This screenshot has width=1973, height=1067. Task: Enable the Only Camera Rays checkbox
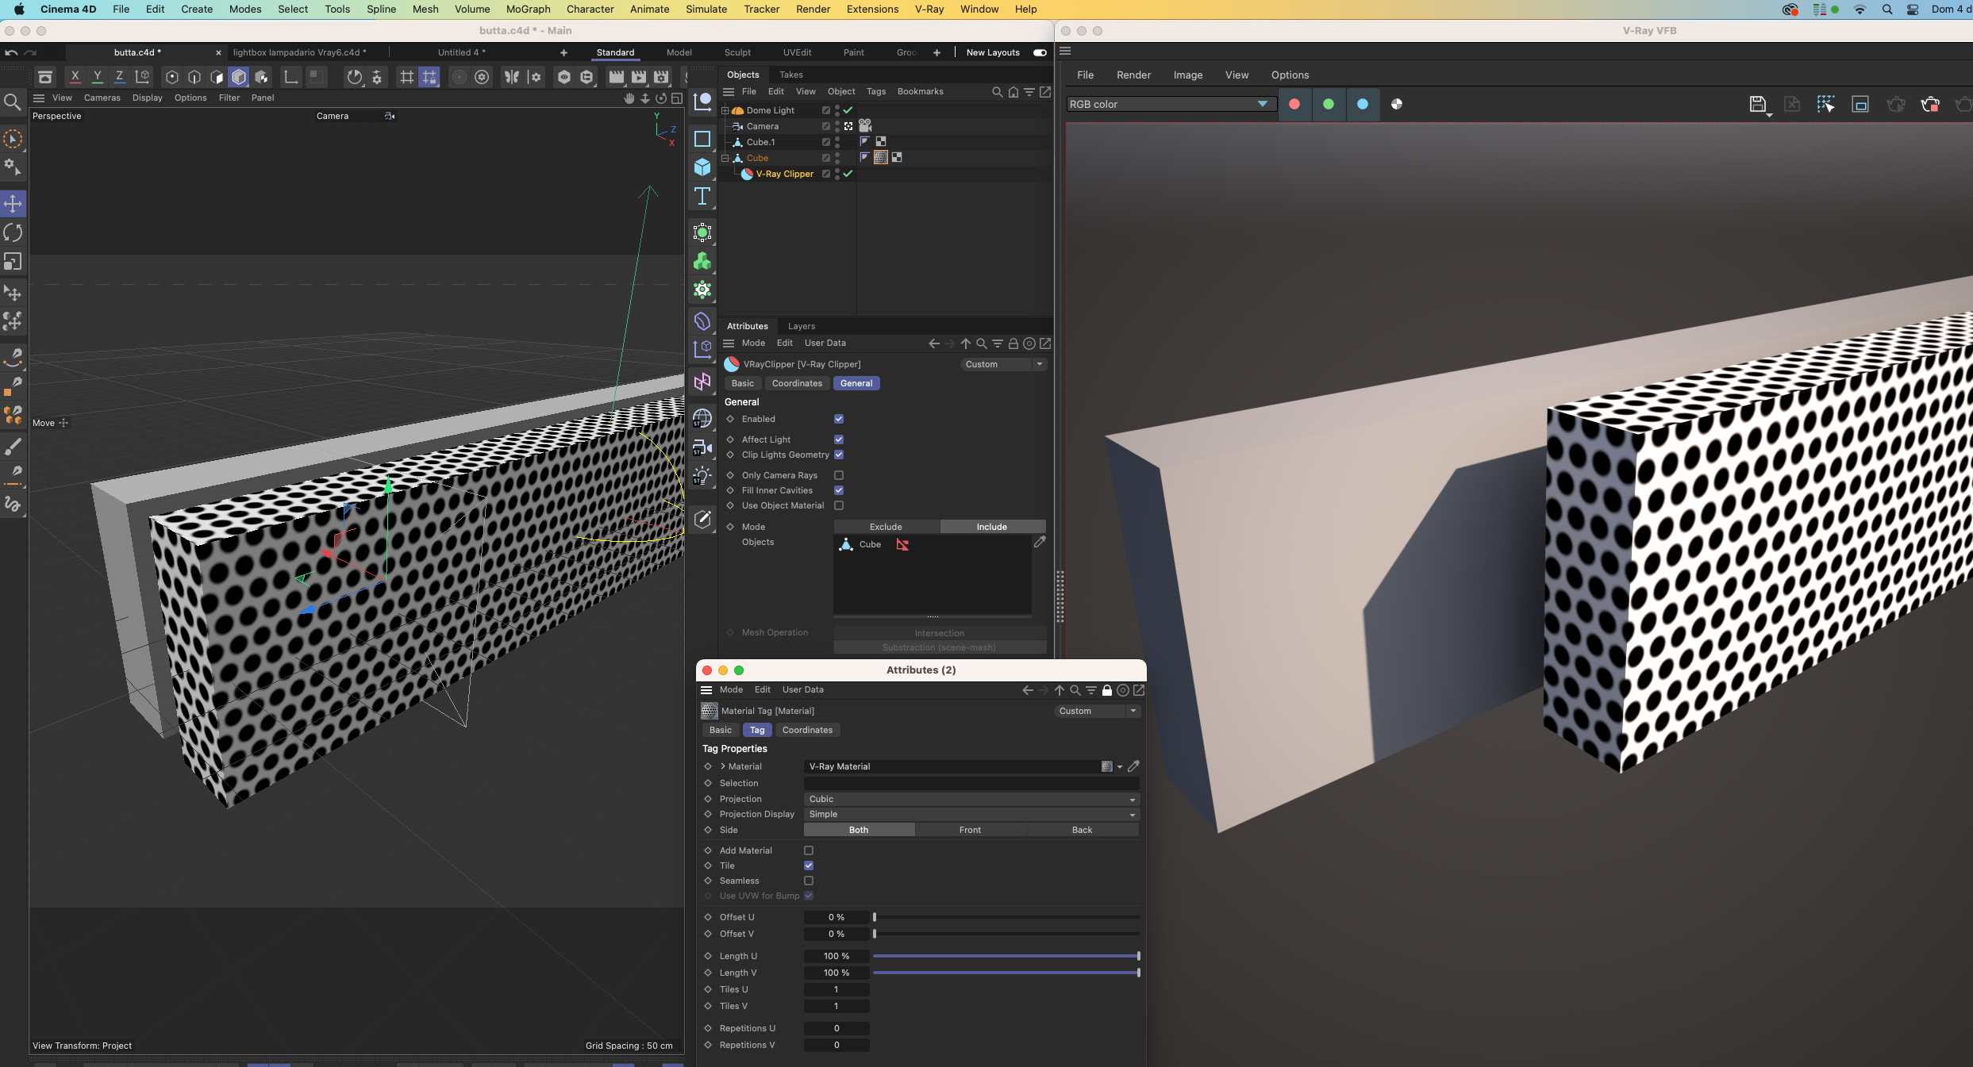pos(839,475)
